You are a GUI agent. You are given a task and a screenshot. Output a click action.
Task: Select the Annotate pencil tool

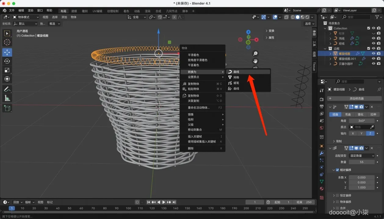click(x=7, y=89)
